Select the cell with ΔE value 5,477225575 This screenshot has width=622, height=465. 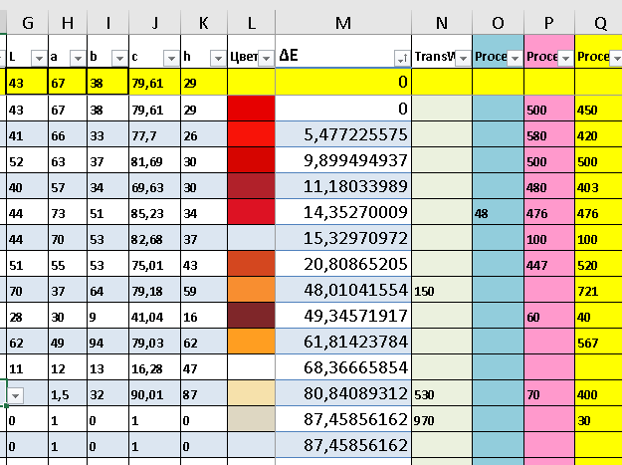(343, 134)
